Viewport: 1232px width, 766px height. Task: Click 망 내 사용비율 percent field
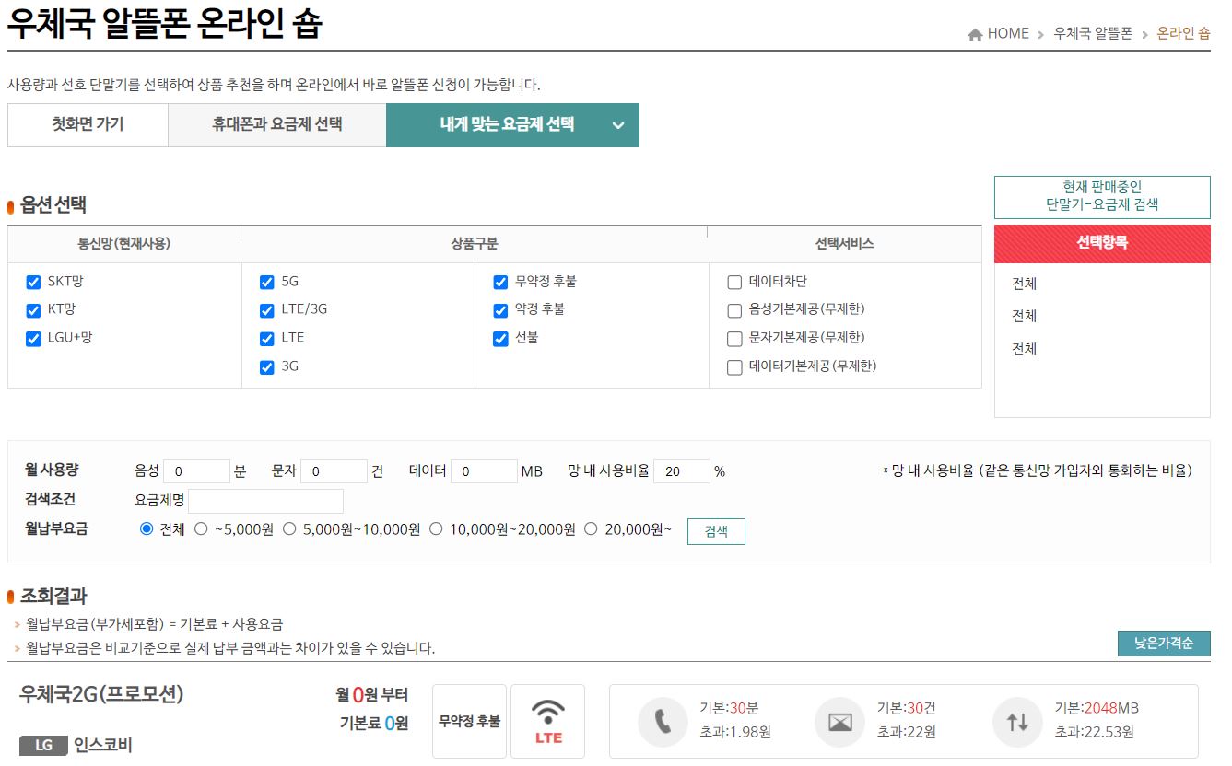click(x=682, y=471)
